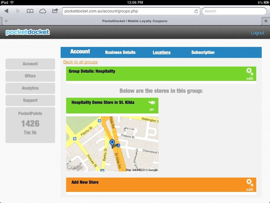Open the Analytics section in the sidebar

[x=30, y=88]
